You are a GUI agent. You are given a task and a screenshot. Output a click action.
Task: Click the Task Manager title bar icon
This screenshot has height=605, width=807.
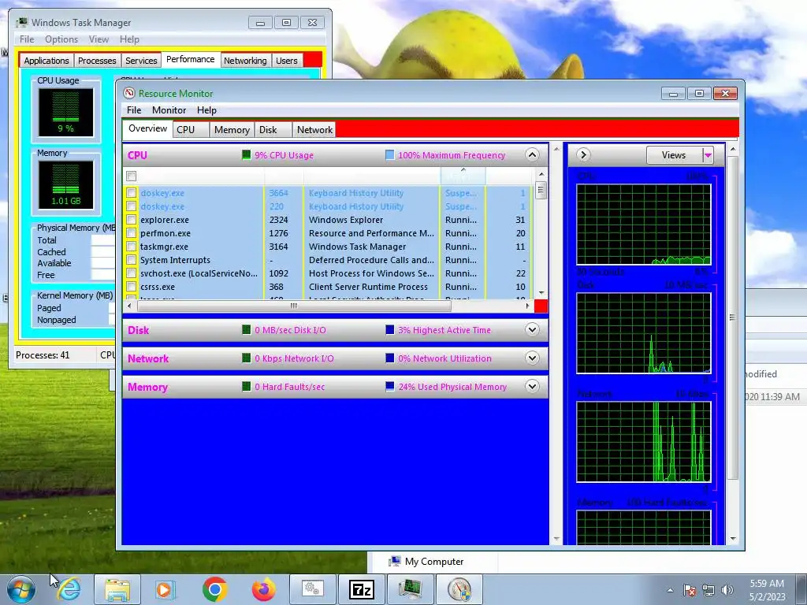point(21,22)
